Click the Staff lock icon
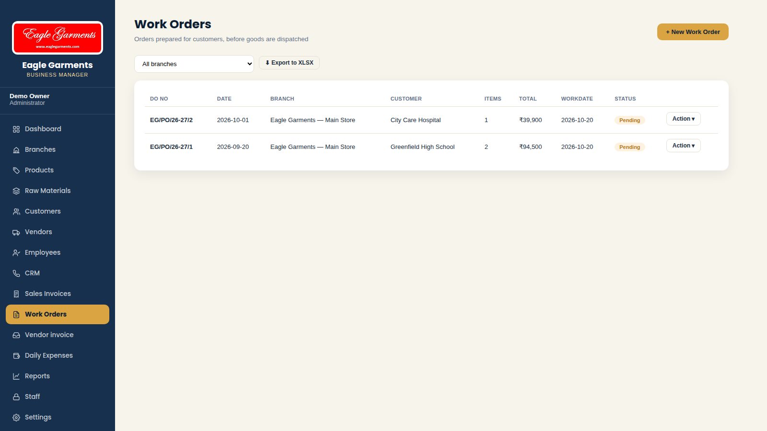767x431 pixels. click(16, 397)
